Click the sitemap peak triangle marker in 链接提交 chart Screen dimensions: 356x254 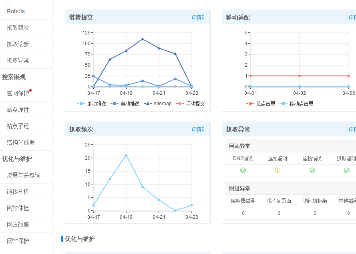point(143,39)
